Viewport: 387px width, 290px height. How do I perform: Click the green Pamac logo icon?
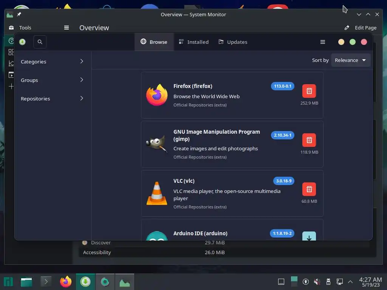[x=22, y=42]
